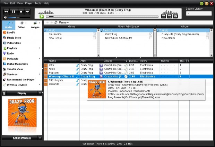
Task: Expand the Playlists arrow
Action: click(x=39, y=48)
